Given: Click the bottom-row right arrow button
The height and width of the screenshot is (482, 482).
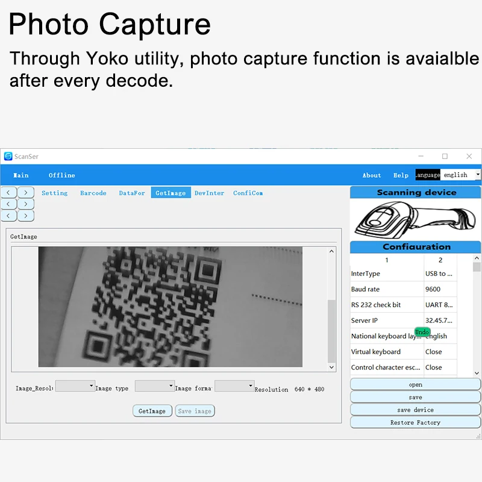Looking at the screenshot, I should 26,216.
